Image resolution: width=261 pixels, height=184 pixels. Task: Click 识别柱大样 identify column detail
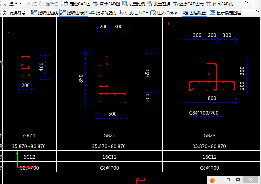pyautogui.click(x=132, y=13)
